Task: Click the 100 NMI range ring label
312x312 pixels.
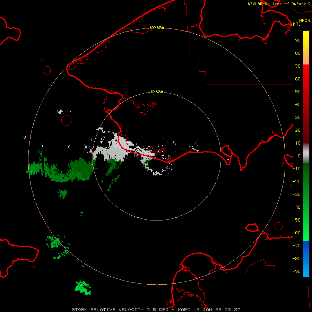Action: click(x=157, y=28)
